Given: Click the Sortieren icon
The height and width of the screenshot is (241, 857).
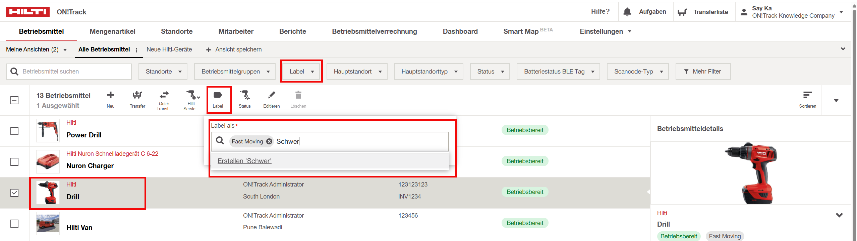Looking at the screenshot, I should point(807,95).
